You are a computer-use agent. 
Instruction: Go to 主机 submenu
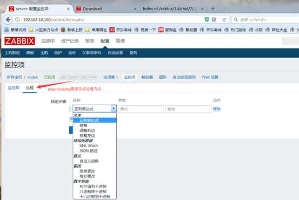pyautogui.click(x=44, y=53)
